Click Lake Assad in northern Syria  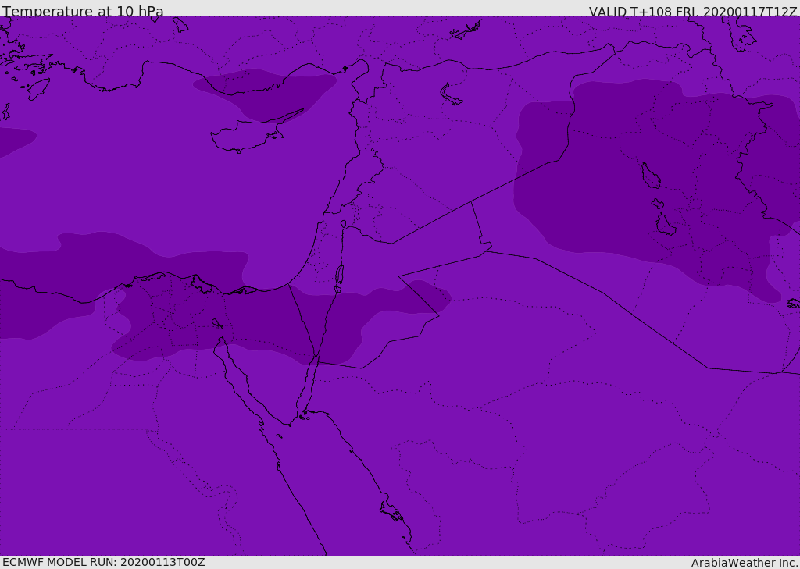tap(452, 94)
